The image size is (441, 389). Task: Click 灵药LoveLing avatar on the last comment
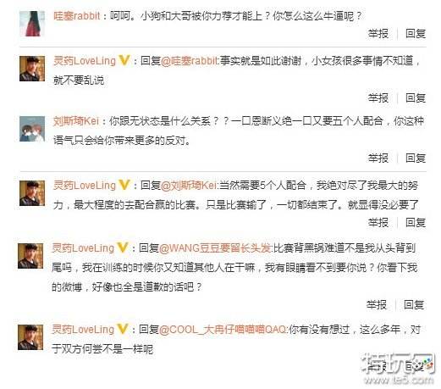click(30, 337)
